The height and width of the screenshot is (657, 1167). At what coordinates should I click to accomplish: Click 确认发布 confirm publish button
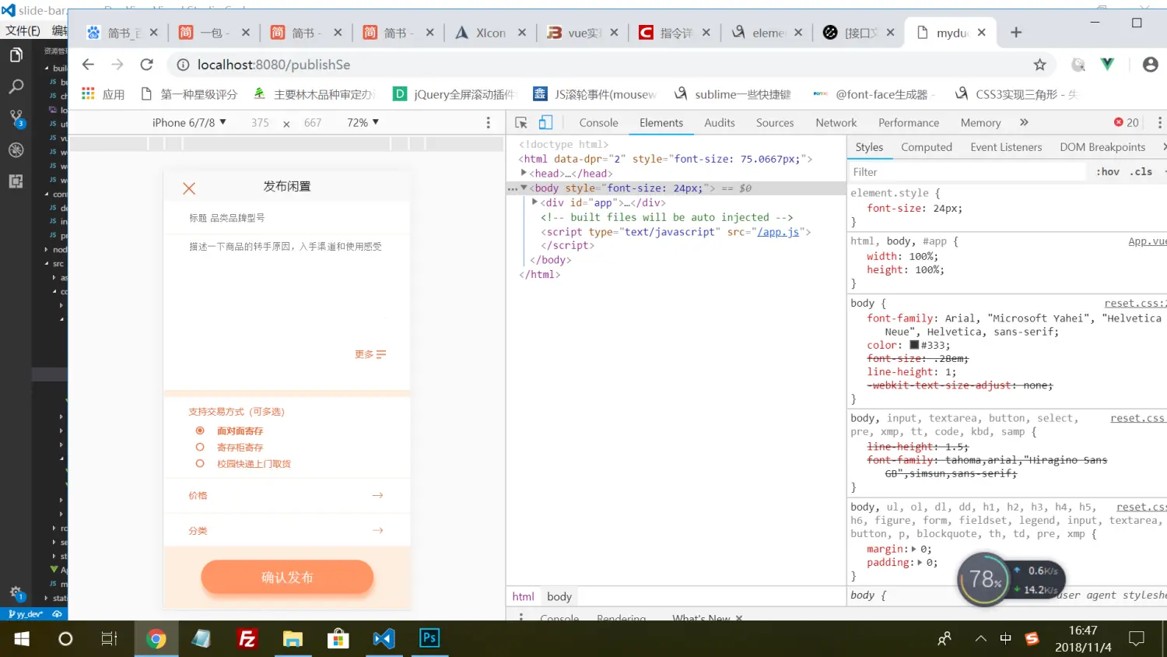(287, 577)
